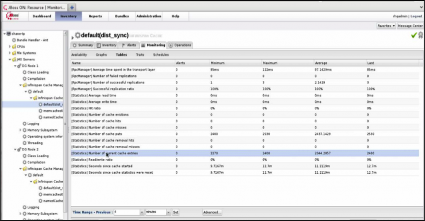Collapse Infinispan Cache Manager under DG Node 1
This screenshot has width=425, height=221.
[x=21, y=85]
